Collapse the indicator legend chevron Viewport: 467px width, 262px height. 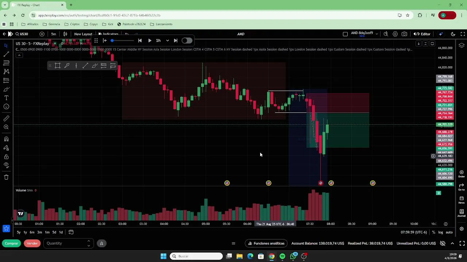19,55
